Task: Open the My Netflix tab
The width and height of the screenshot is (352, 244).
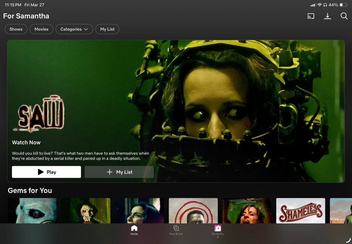Action: pyautogui.click(x=218, y=230)
